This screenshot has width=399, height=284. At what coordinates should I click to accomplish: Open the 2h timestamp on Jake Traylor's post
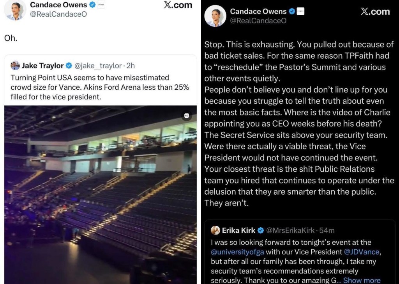(131, 66)
